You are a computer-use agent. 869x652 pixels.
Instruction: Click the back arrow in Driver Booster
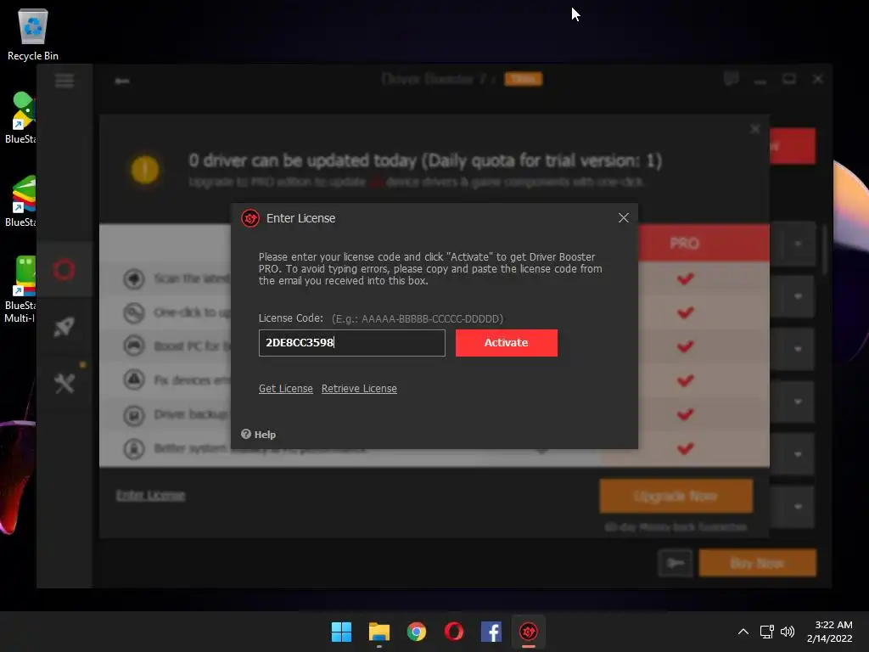pyautogui.click(x=122, y=81)
